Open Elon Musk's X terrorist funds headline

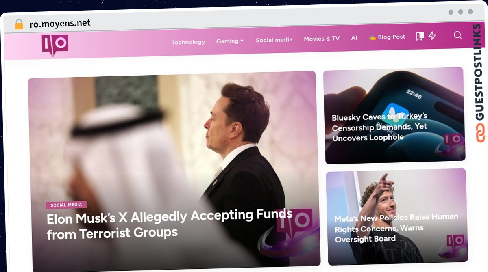tap(170, 224)
